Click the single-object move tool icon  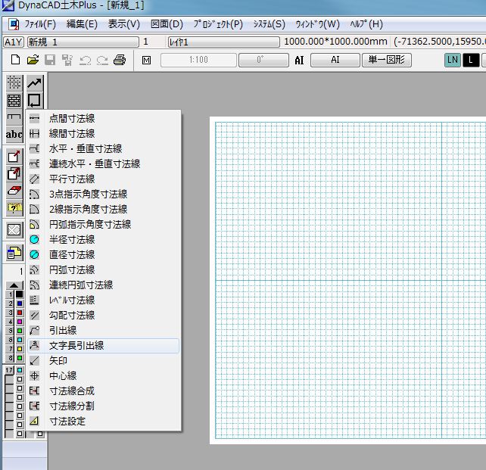14,157
